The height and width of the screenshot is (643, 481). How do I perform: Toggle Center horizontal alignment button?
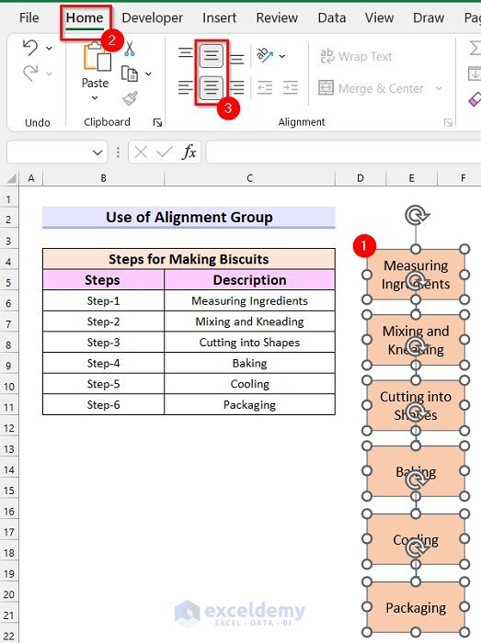click(212, 88)
